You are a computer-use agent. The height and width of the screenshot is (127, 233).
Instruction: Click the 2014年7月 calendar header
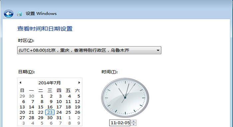(50, 83)
